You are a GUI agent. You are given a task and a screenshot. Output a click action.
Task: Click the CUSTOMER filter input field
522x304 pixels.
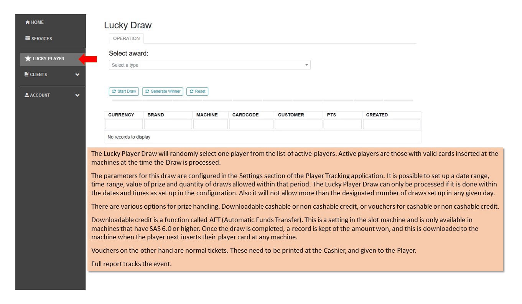point(298,124)
